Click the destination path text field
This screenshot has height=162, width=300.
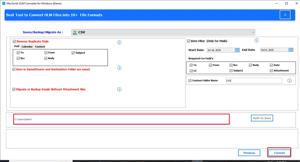121,119
